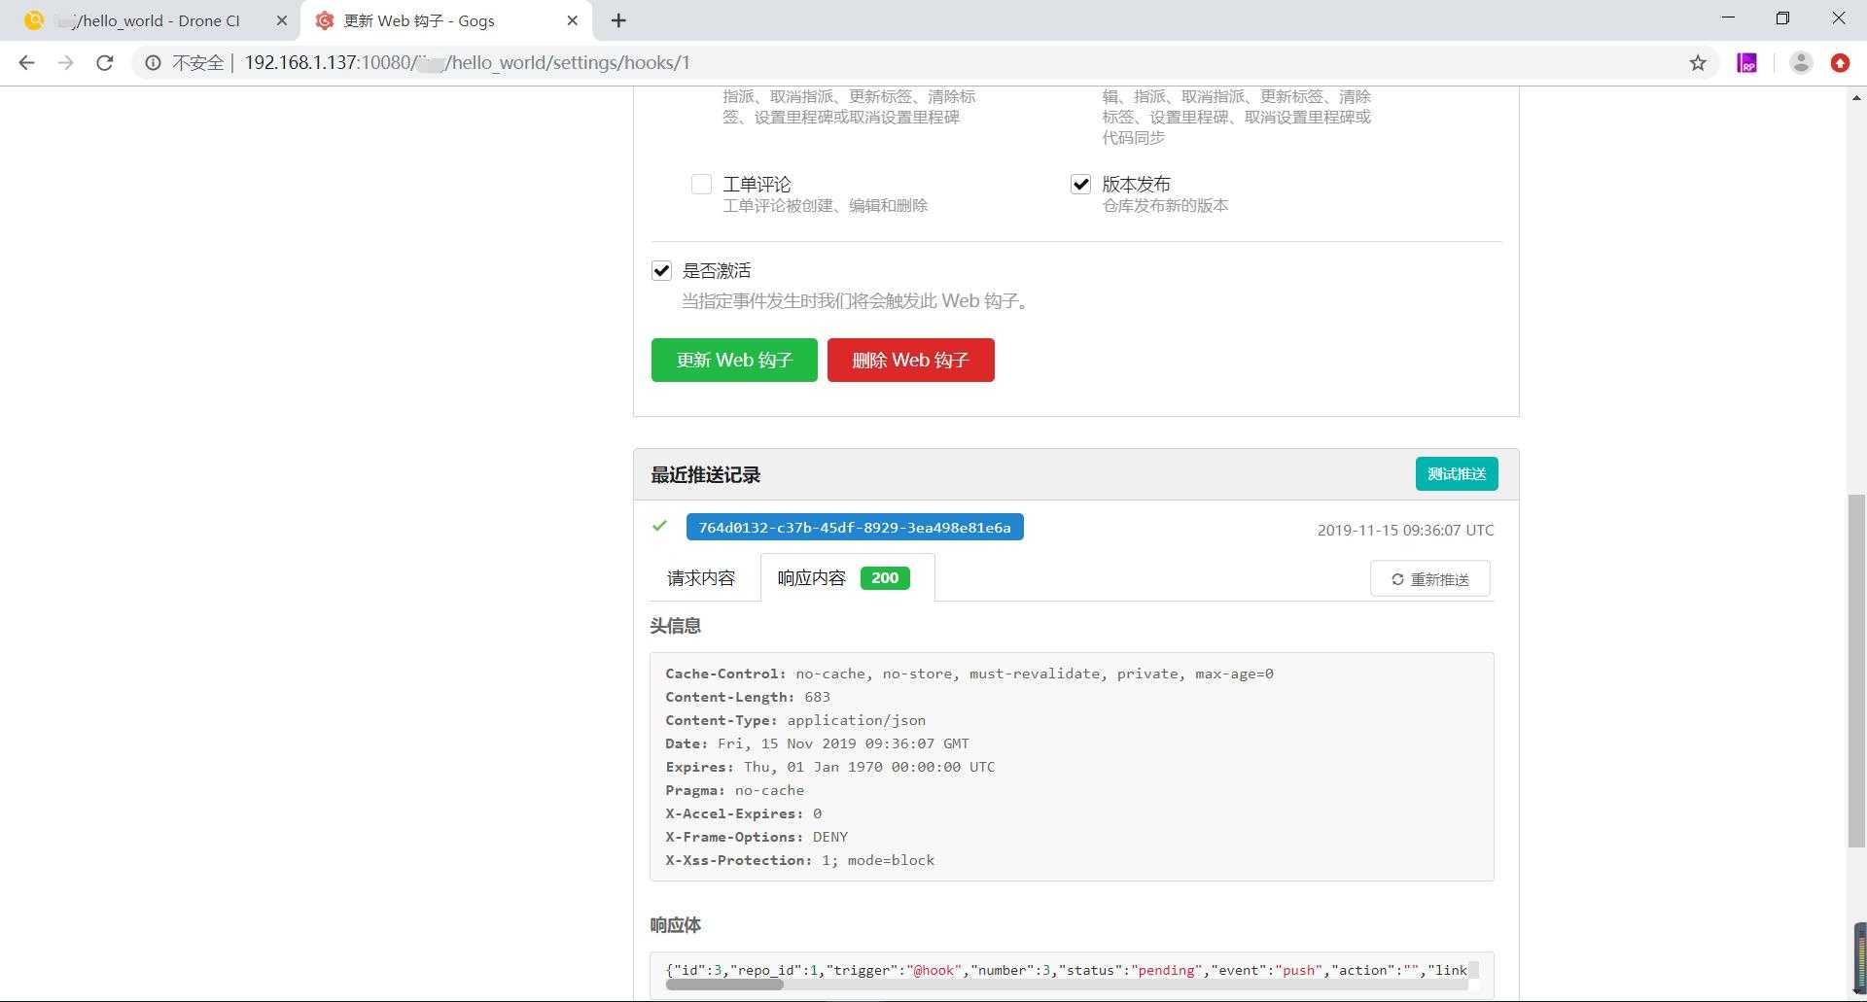Screen dimensions: 1867x1002
Task: Uncheck the 版本发布 checkbox
Action: pos(1080,184)
